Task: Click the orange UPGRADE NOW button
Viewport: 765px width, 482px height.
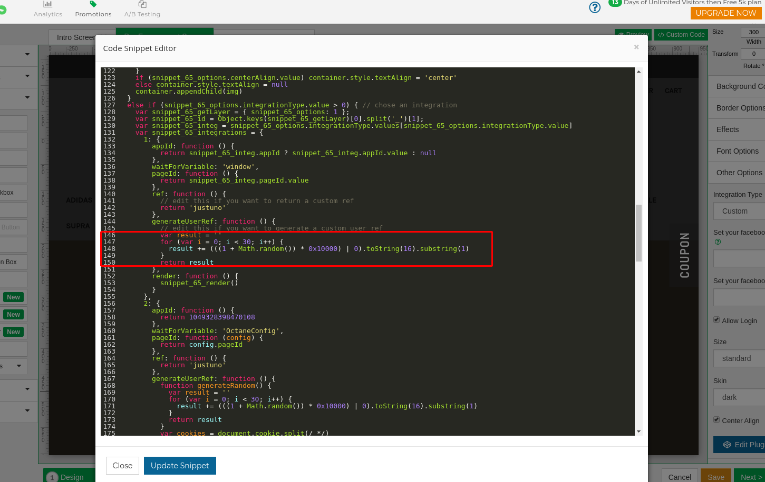Action: coord(725,13)
